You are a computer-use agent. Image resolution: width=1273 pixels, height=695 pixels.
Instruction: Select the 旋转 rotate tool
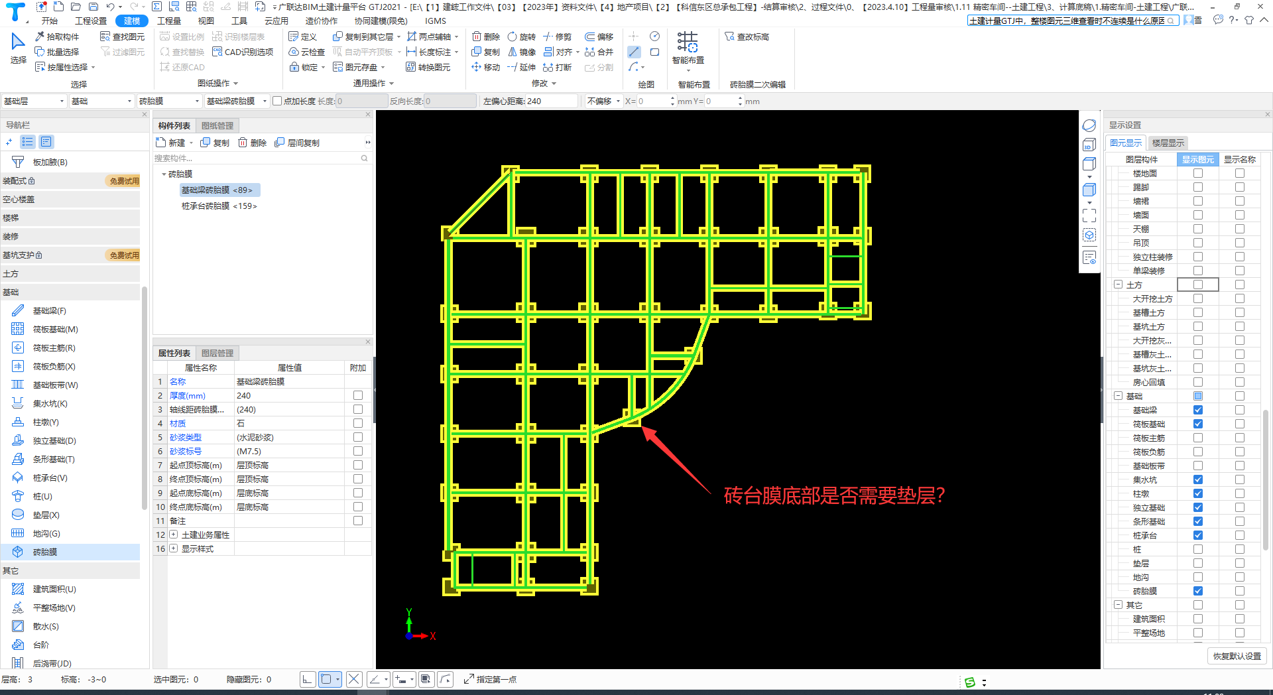tap(522, 36)
